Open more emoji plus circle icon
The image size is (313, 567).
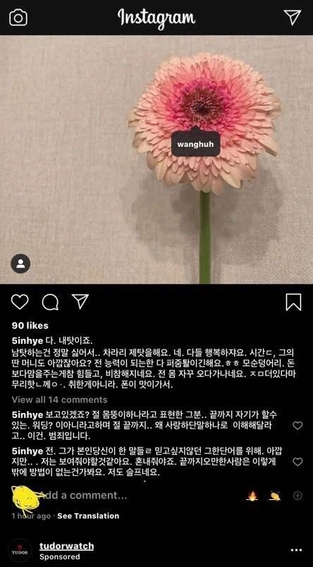tap(297, 496)
